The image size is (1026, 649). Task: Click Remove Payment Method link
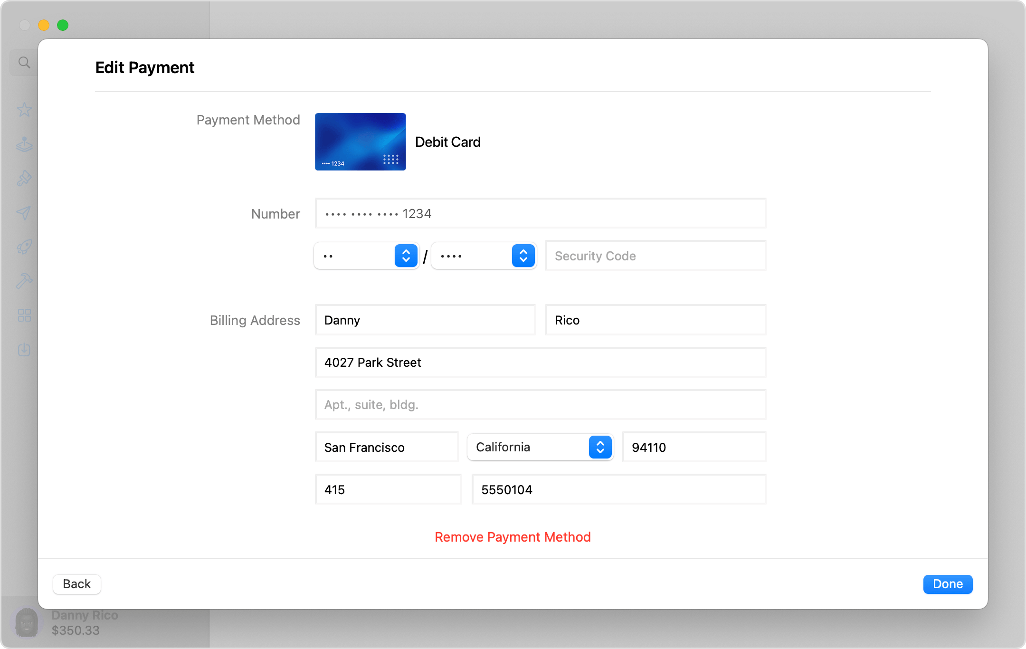coord(513,537)
